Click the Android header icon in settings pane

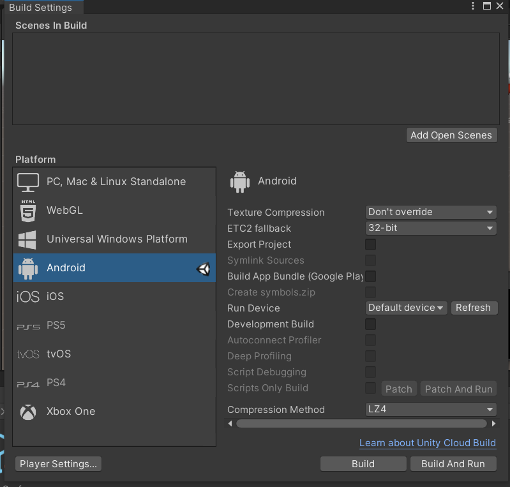pyautogui.click(x=240, y=182)
